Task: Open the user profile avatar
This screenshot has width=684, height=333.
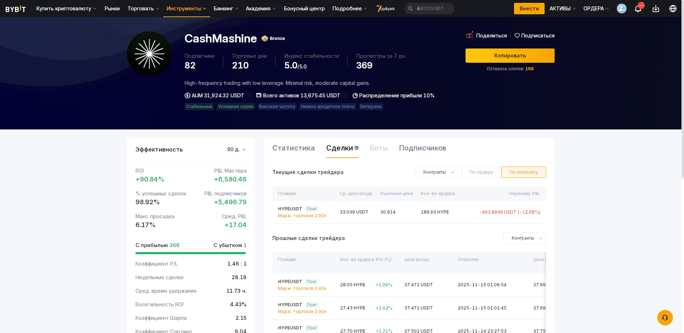Action: (622, 9)
